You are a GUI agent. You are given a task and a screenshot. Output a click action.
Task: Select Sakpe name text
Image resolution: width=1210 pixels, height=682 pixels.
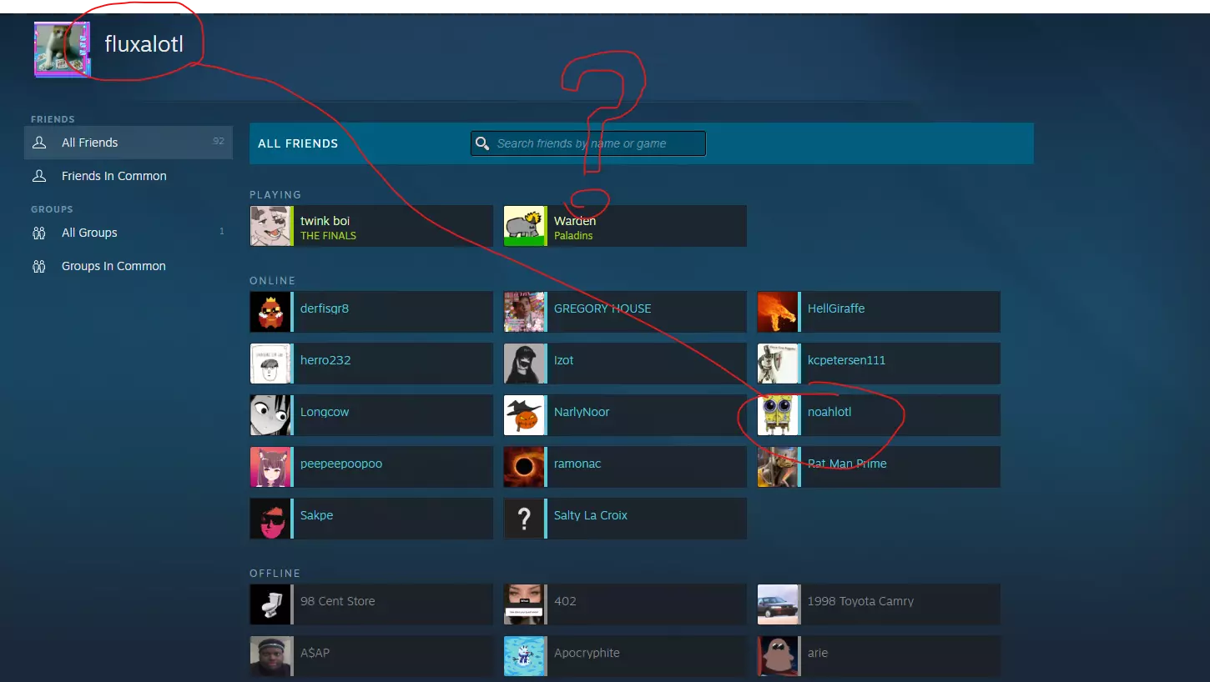[316, 515]
